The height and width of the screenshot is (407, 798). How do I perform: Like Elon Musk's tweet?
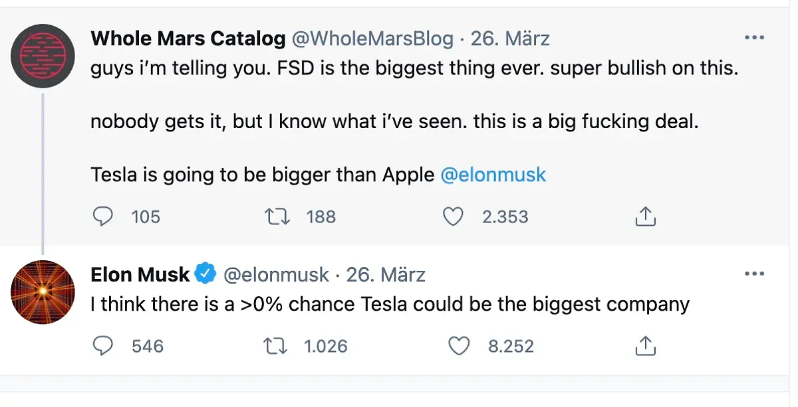tap(460, 346)
